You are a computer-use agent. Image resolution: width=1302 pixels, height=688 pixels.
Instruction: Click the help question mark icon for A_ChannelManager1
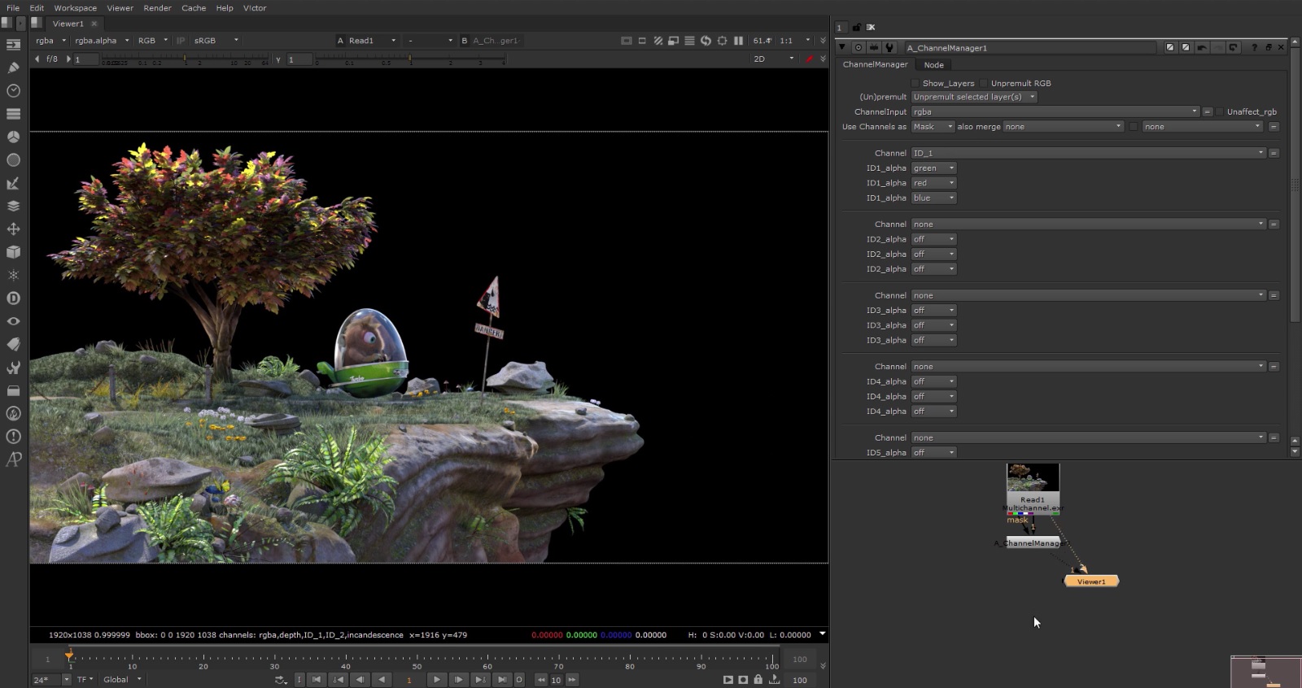pyautogui.click(x=1254, y=48)
